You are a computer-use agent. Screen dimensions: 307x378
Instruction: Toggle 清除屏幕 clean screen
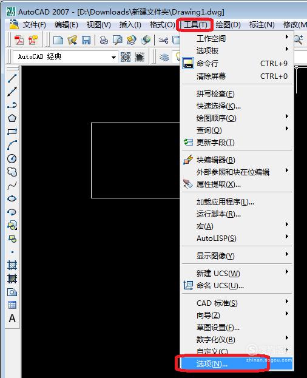(x=237, y=76)
